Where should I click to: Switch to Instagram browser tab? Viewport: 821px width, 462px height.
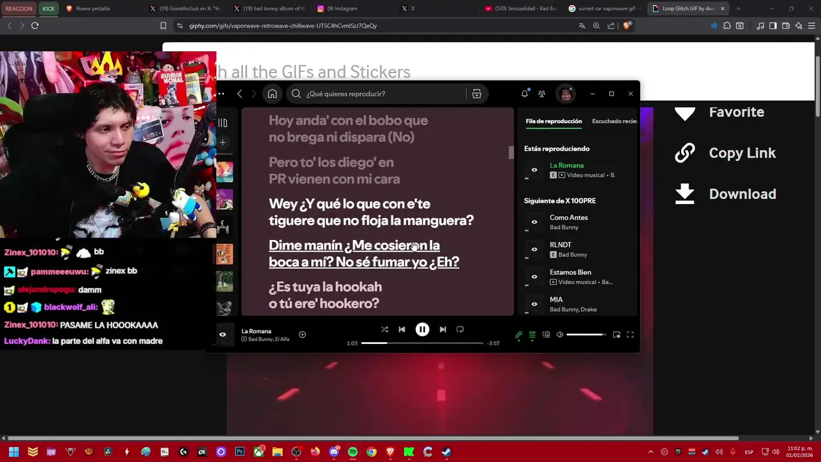(353, 8)
